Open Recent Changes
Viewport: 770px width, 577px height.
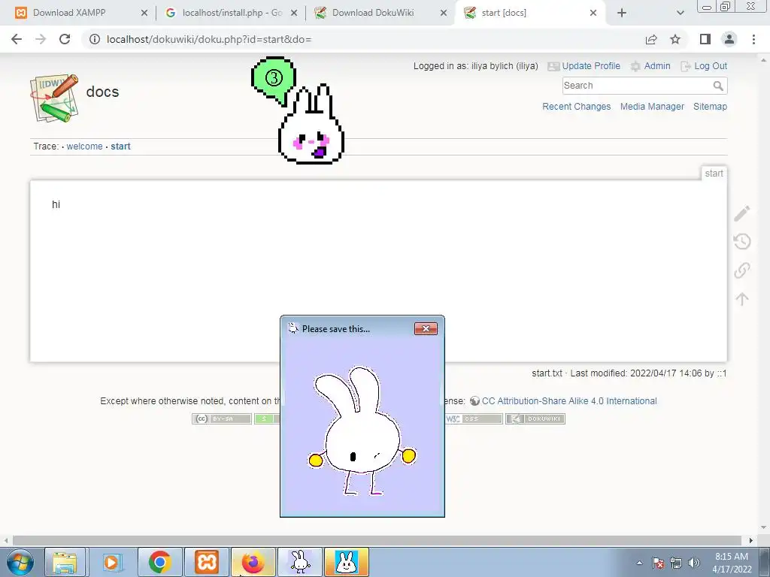(x=577, y=107)
